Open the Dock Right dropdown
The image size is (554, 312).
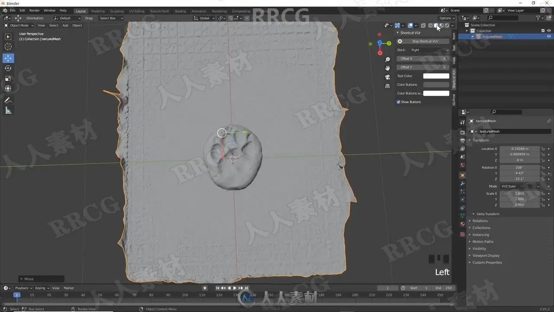pos(429,50)
